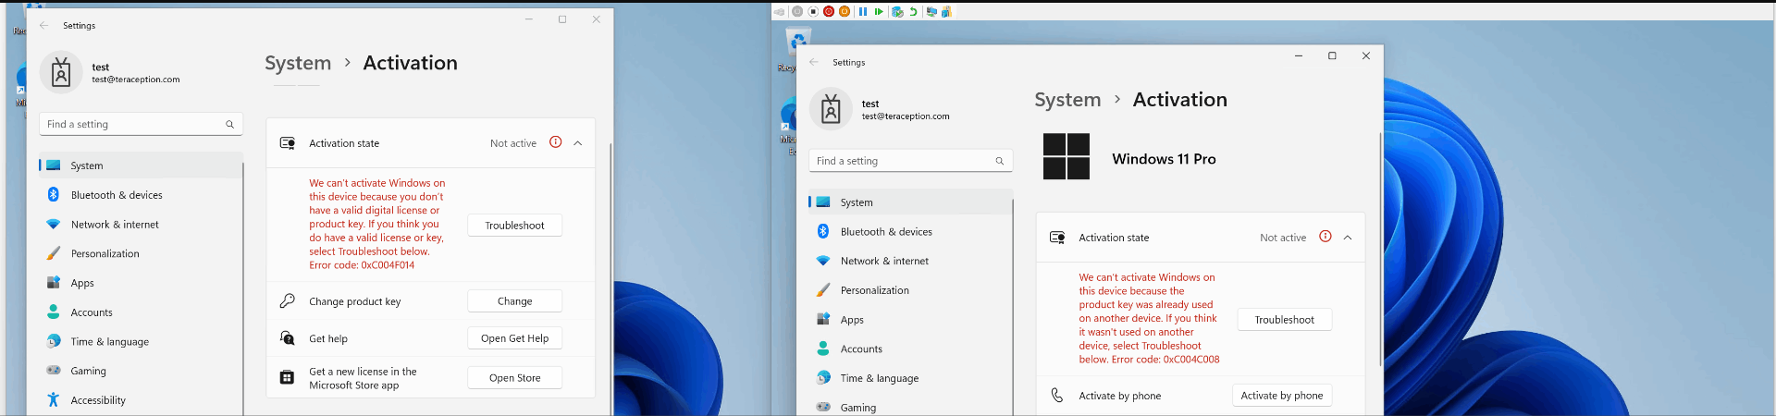The image size is (1776, 416).
Task: Click Not active status in right window
Action: point(1283,238)
